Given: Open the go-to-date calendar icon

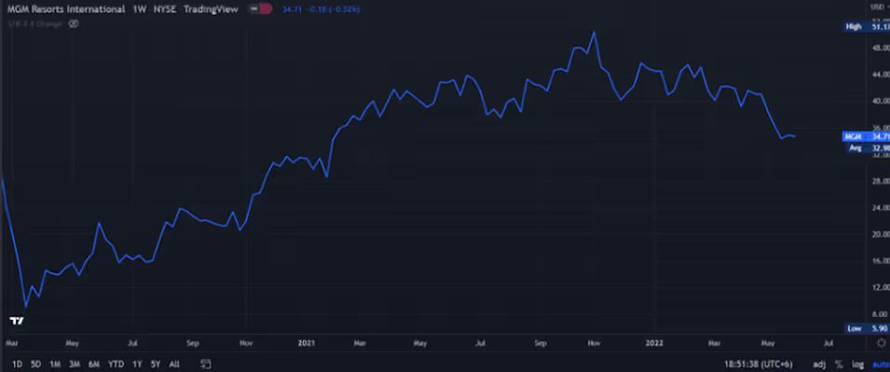Looking at the screenshot, I should click(206, 364).
